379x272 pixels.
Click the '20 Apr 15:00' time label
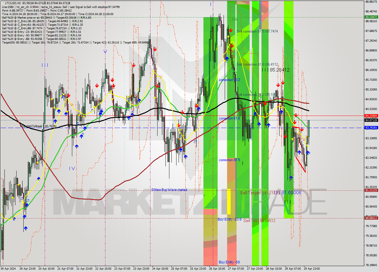click(46, 269)
